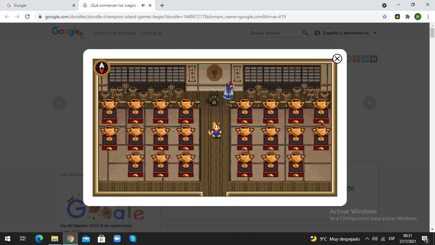Open Task View in the taskbar

point(22,238)
